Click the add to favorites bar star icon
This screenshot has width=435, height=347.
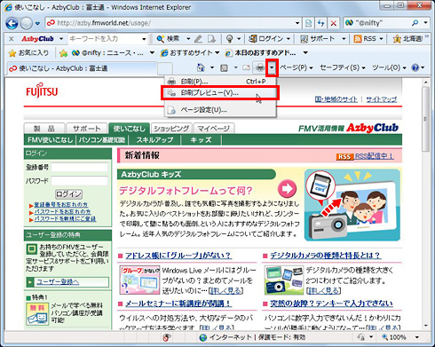click(63, 53)
